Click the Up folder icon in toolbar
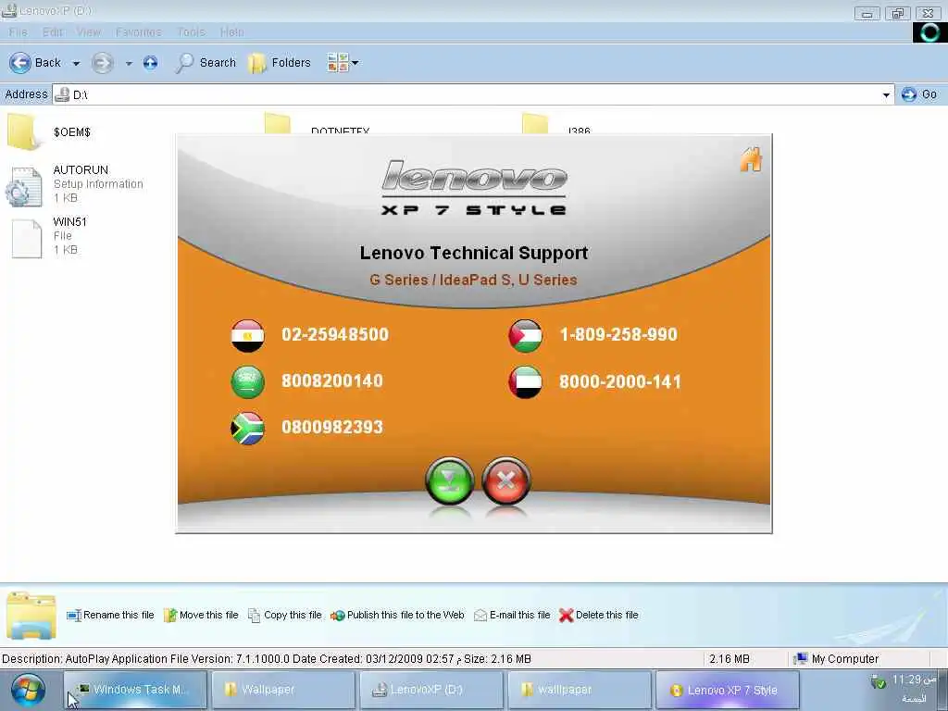The width and height of the screenshot is (948, 711). click(x=151, y=63)
